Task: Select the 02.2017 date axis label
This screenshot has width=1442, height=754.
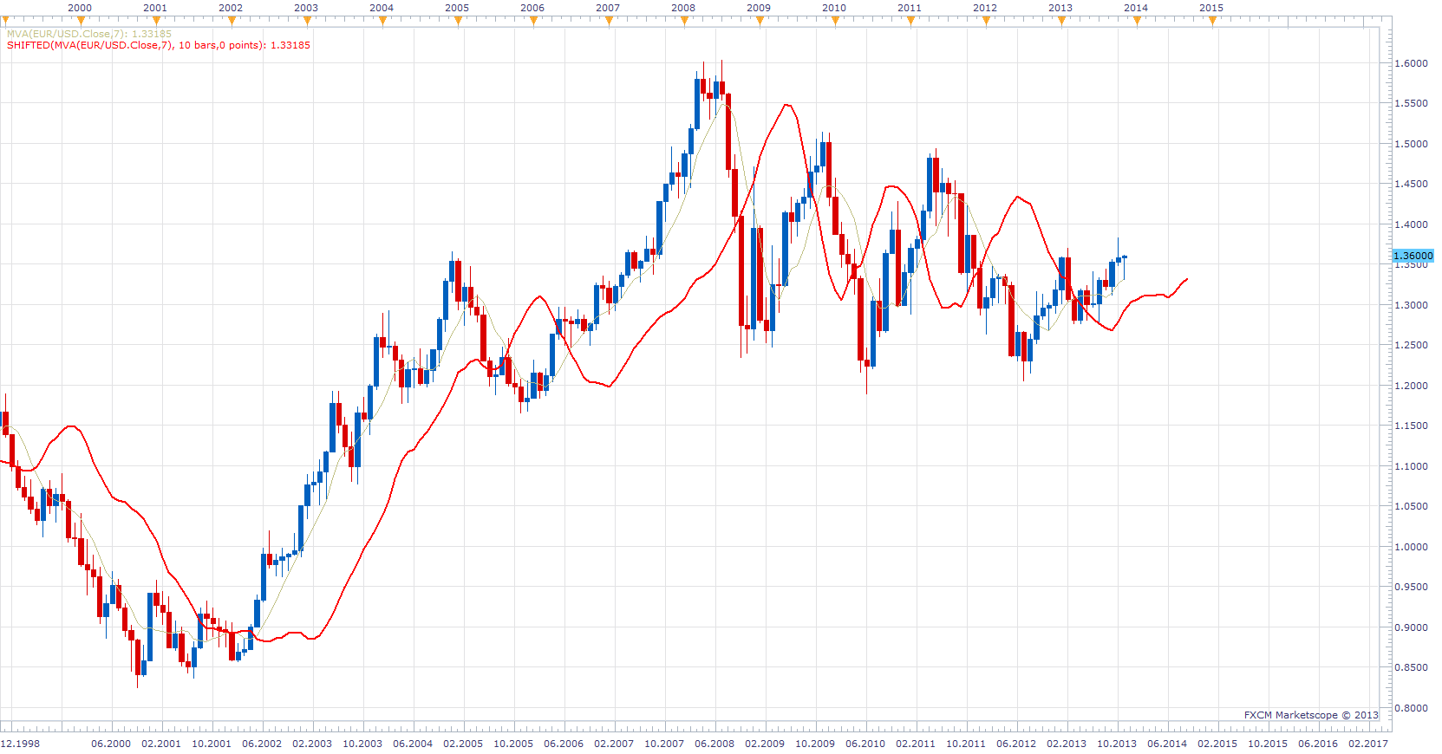Action: pos(1368,744)
